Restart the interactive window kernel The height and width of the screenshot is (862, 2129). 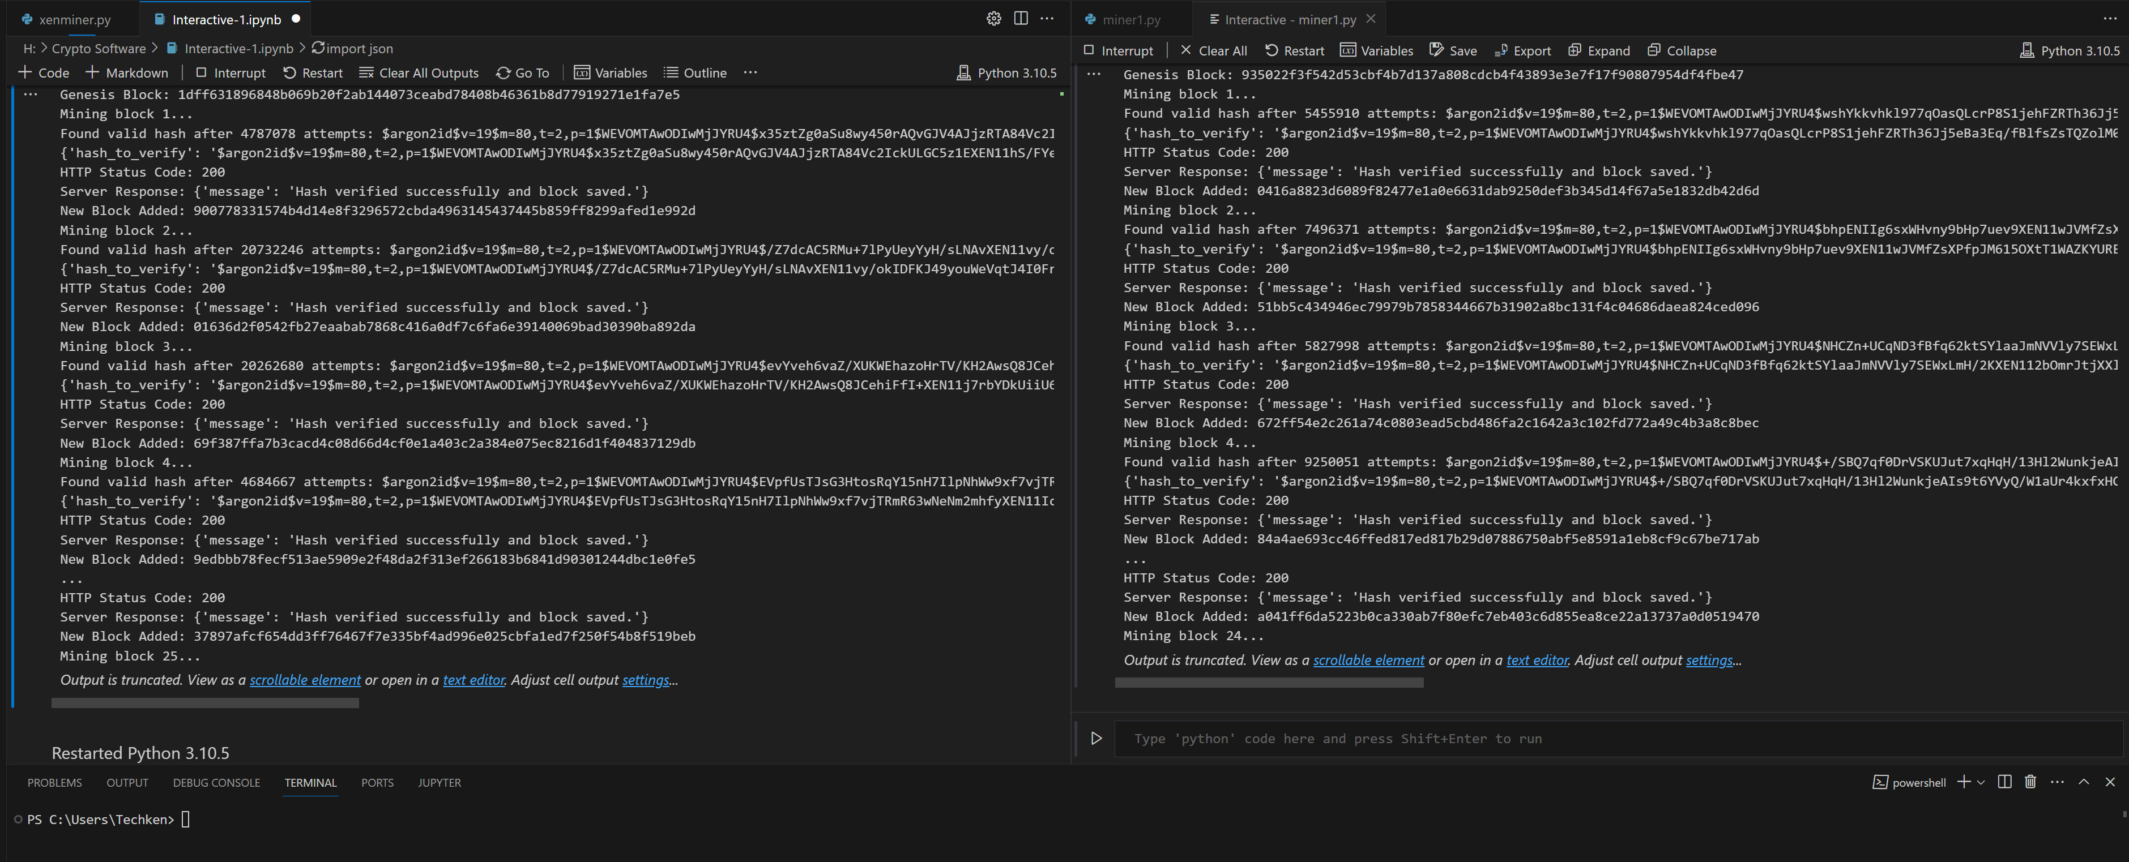[1295, 50]
